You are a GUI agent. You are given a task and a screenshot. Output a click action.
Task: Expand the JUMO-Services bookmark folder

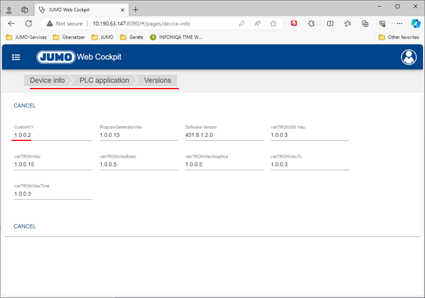click(x=26, y=37)
